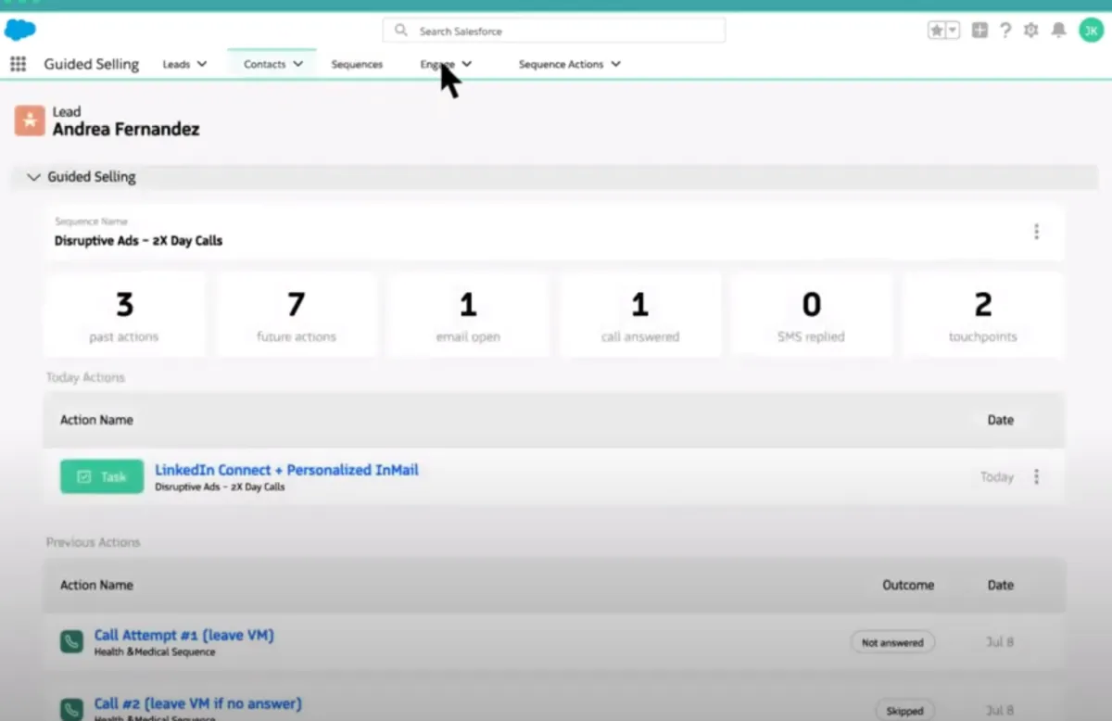Open the Contacts tab
Image resolution: width=1112 pixels, height=721 pixels.
pos(264,64)
